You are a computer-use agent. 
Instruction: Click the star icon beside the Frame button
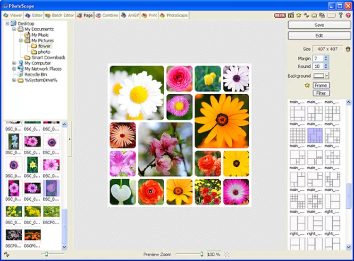307,85
